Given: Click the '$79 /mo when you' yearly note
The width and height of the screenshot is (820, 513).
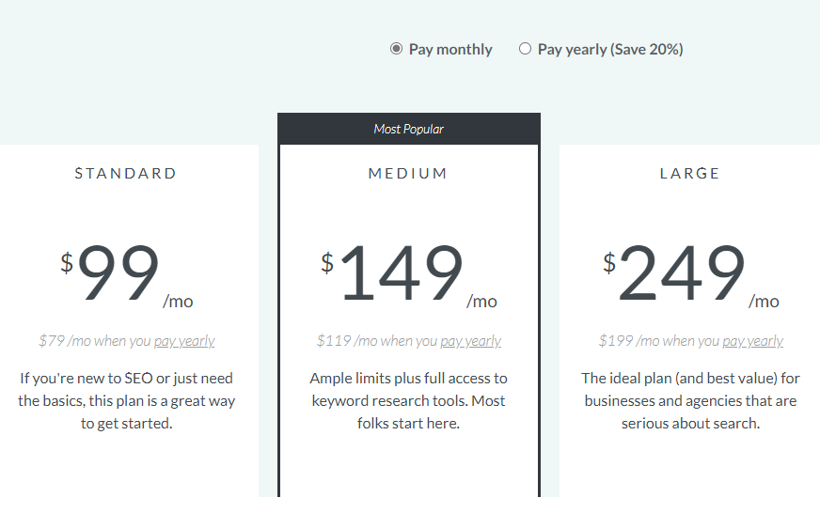Looking at the screenshot, I should pyautogui.click(x=95, y=341).
